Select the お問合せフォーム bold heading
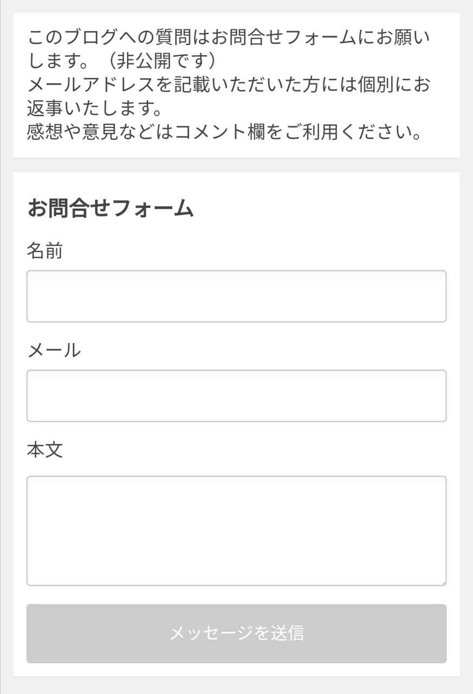This screenshot has width=473, height=694. [111, 208]
